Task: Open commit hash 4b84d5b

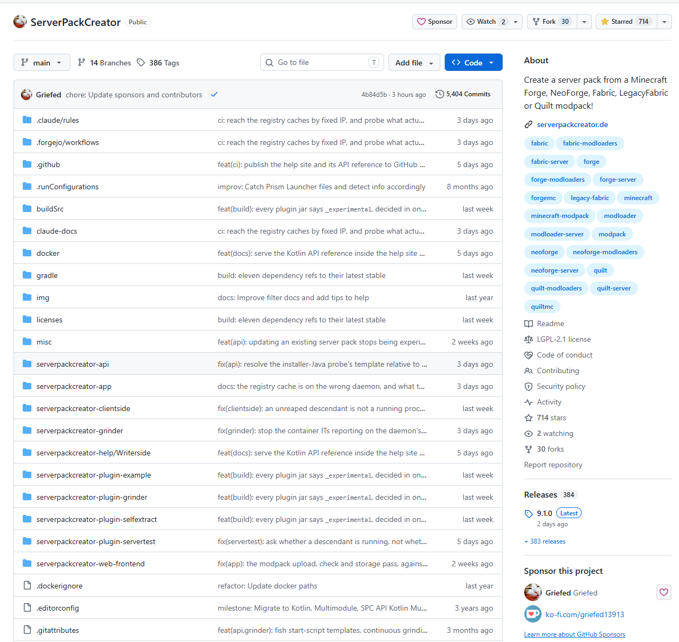Action: coord(374,95)
